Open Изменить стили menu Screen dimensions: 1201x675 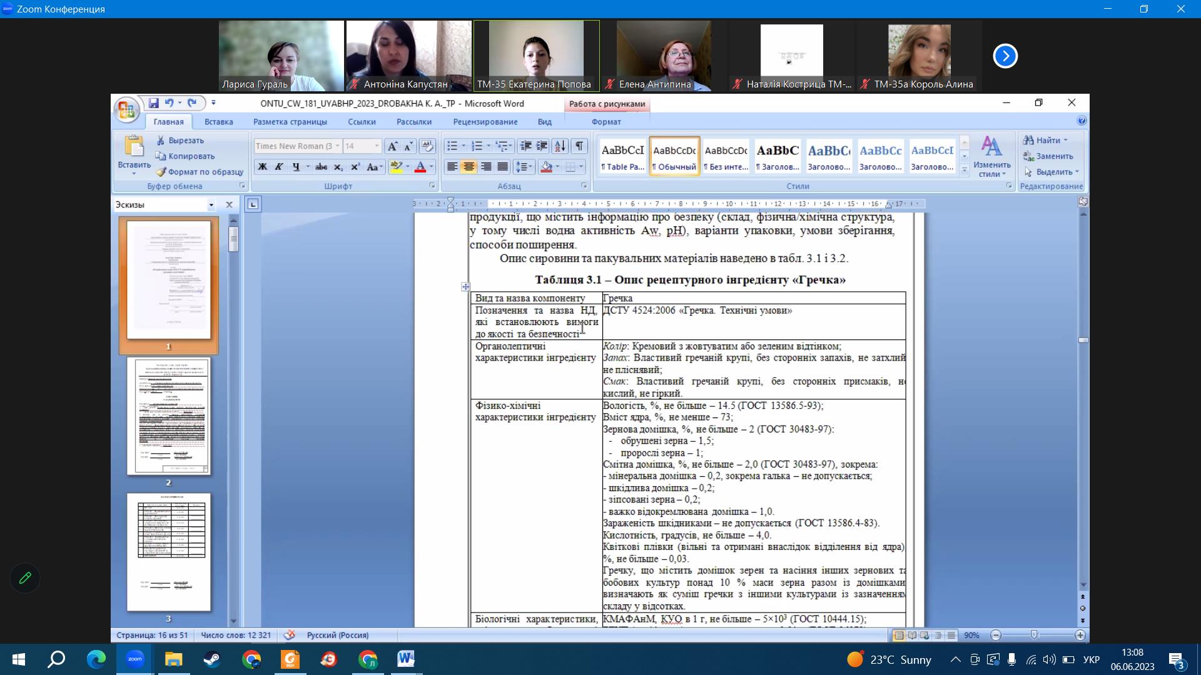[x=991, y=156]
